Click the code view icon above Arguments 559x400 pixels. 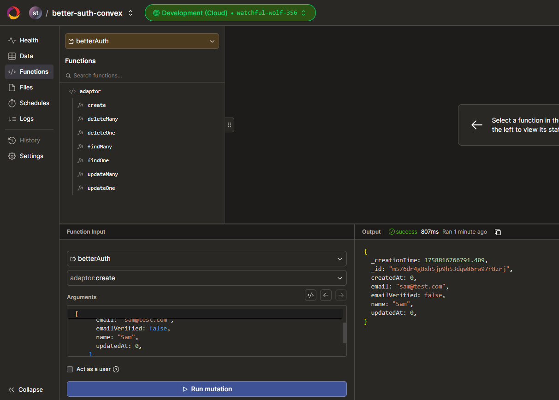[x=310, y=295]
